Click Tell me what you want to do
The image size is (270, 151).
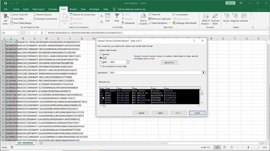[131, 9]
